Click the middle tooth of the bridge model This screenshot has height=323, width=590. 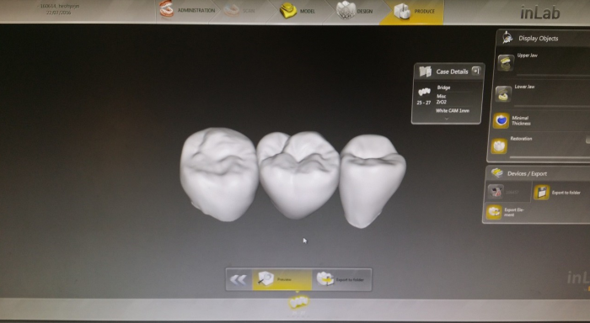tap(298, 175)
